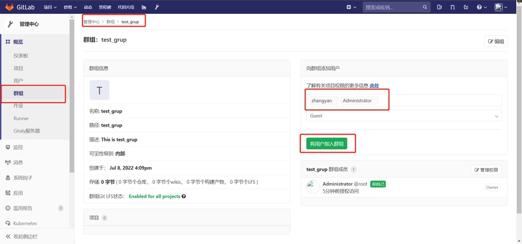522x244 pixels.
Task: Select 用户 in the admin sidebar
Action: click(x=19, y=80)
